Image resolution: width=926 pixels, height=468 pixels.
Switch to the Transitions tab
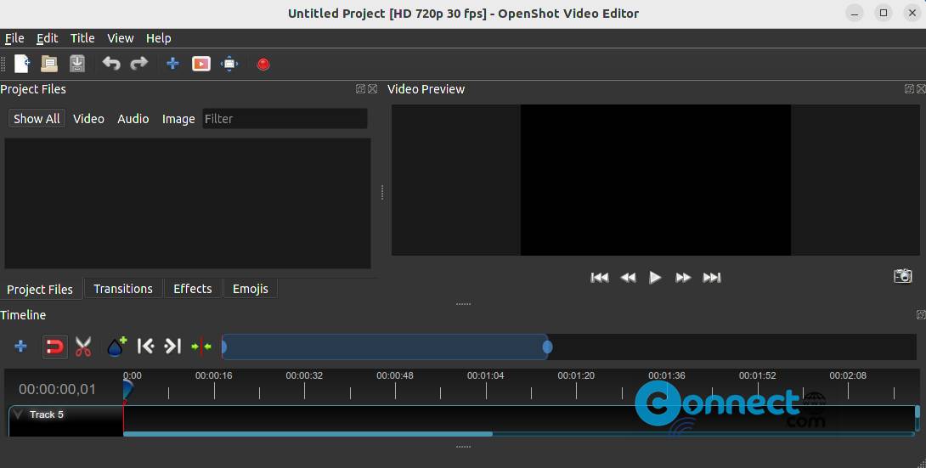[123, 289]
